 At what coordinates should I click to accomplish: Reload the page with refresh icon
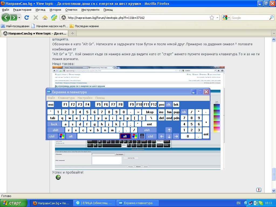(27, 18)
